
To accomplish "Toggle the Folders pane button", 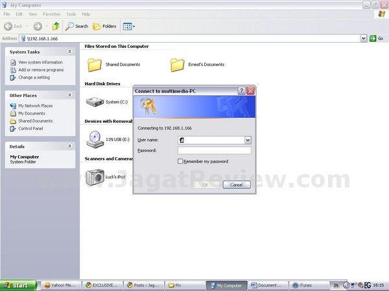I will coord(105,27).
